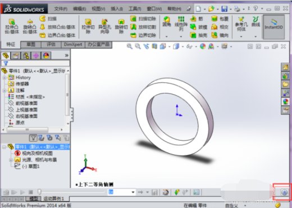This screenshot has height=208, width=292.
Task: Select the 旋转切除 revolved cut tool
Action: click(121, 26)
